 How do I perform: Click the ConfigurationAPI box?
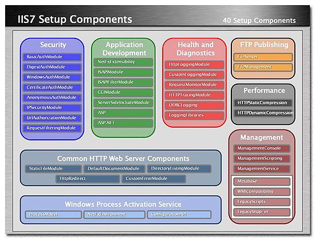click(x=179, y=214)
